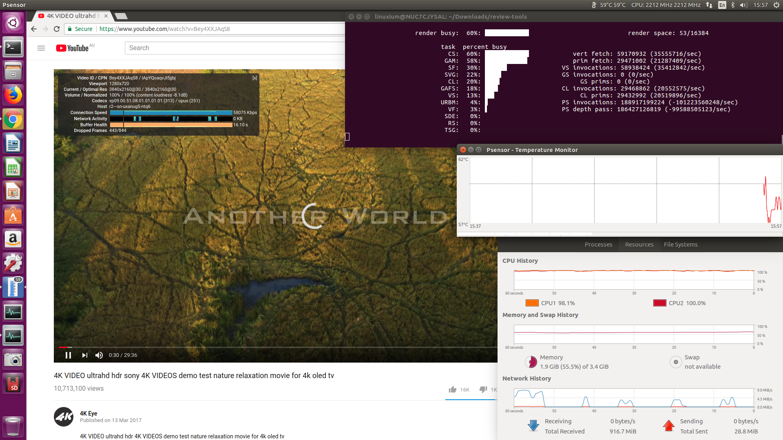Reload the YouTube page
The height and width of the screenshot is (440, 783).
(57, 29)
